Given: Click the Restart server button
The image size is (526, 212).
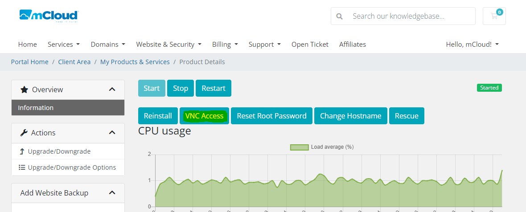Looking at the screenshot, I should pyautogui.click(x=213, y=88).
